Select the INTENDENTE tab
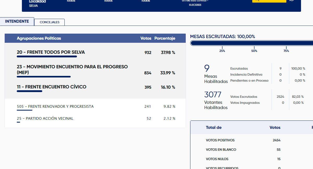The width and height of the screenshot is (313, 169). pyautogui.click(x=17, y=21)
